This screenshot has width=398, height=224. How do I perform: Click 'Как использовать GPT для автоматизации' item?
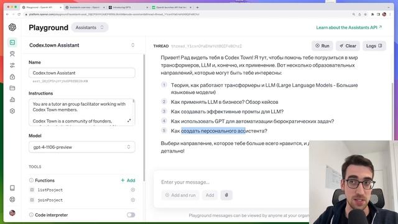pos(252,121)
